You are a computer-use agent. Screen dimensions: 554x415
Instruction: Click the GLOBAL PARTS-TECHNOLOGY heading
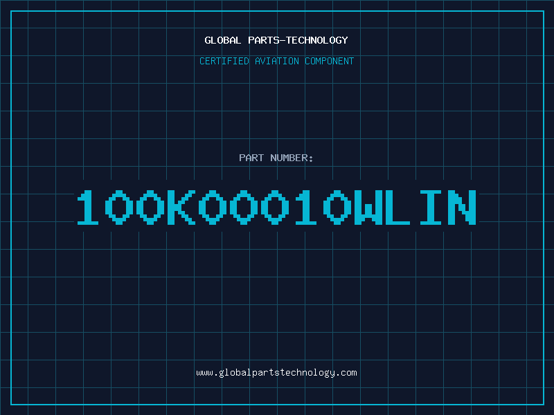pos(276,40)
